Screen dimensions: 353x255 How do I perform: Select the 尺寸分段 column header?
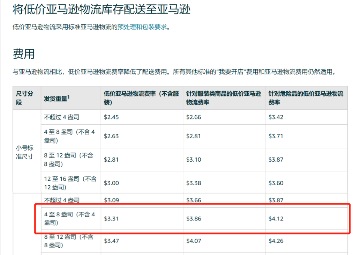[27, 98]
